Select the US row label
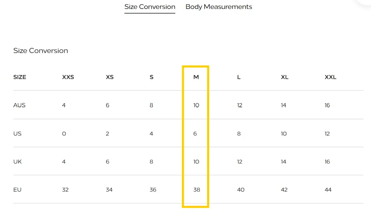 click(x=17, y=134)
